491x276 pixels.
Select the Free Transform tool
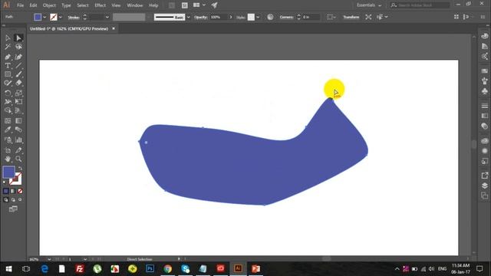18,102
